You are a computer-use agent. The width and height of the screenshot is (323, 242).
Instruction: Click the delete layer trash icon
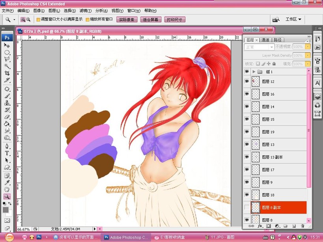(x=302, y=226)
